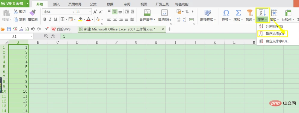Switch to the View (视图) tab
The height and width of the screenshot is (113, 299).
(143, 4)
